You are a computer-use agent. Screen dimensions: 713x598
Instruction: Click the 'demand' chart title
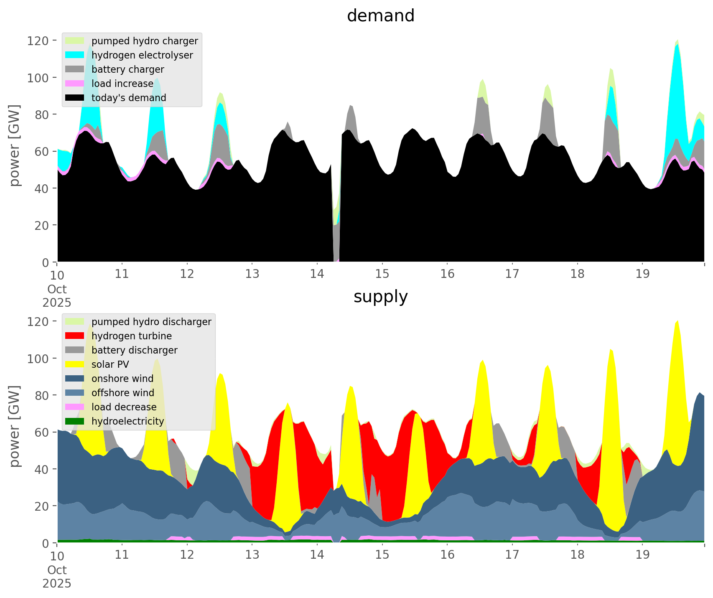(380, 16)
